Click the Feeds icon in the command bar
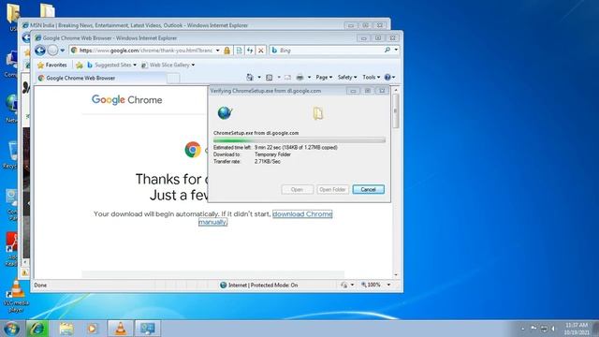 tap(270, 77)
